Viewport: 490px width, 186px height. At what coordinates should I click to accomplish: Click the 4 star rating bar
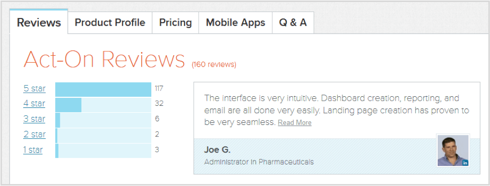(103, 105)
